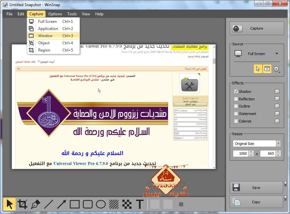Click the Application windows icon in menu
Screen dimensions: 290x214
point(31,29)
